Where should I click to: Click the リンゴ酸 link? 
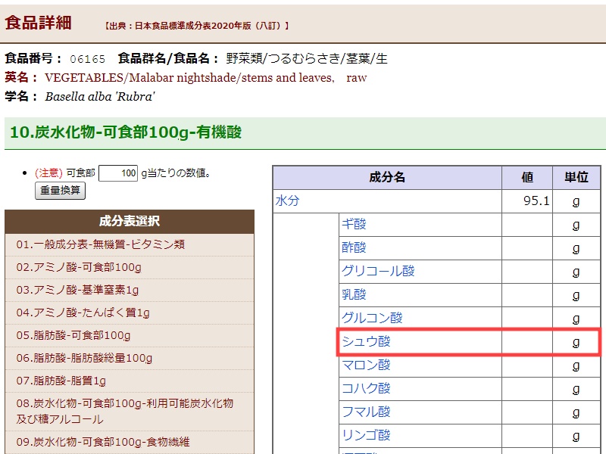click(x=366, y=436)
